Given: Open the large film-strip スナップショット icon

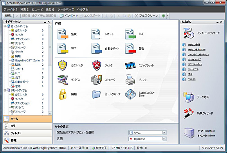Looking at the screenshot, I should click(x=130, y=65).
